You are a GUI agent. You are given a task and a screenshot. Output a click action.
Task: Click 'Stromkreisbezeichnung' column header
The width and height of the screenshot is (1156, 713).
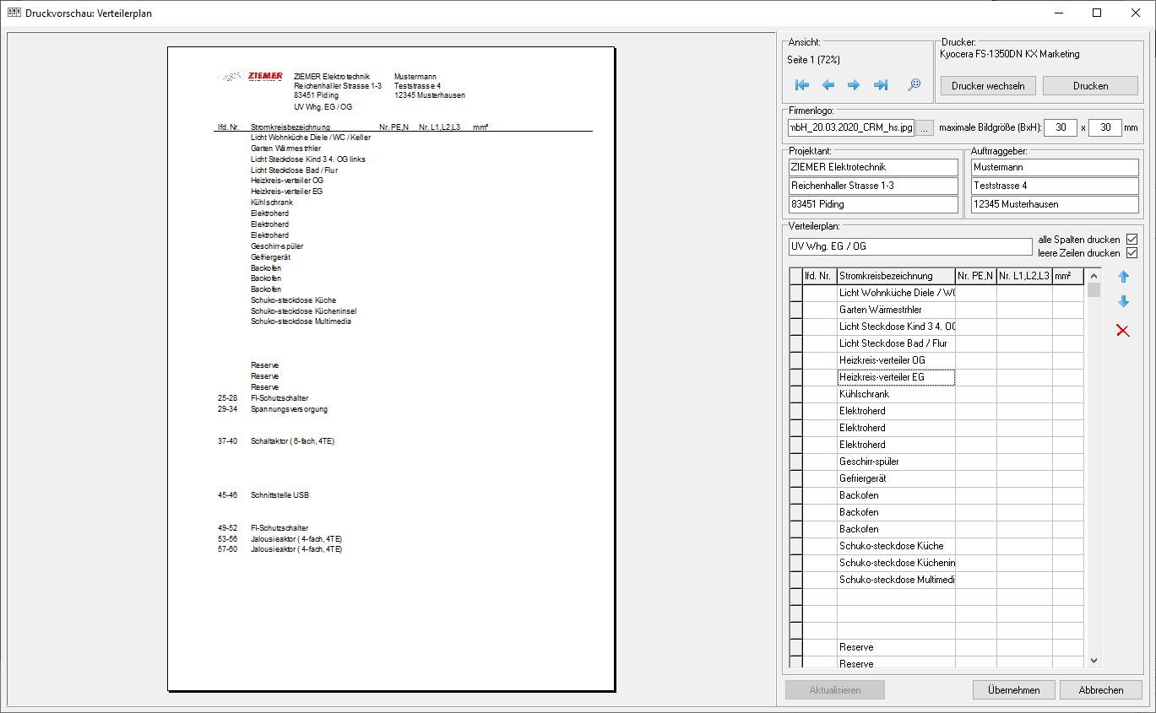[x=896, y=276]
